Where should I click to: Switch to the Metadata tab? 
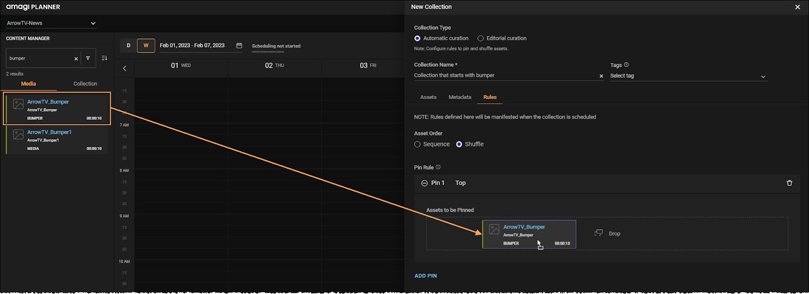[x=460, y=97]
